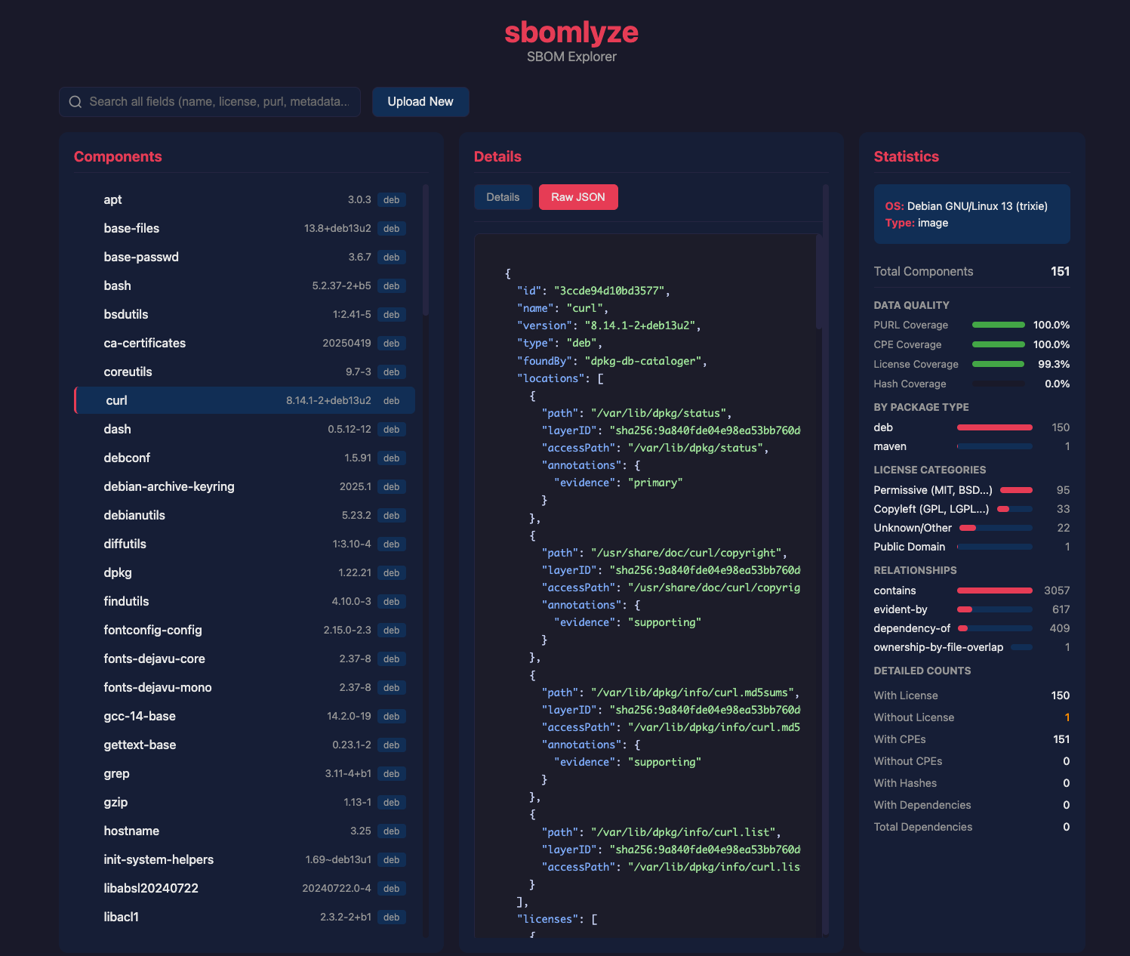Screen dimensions: 1130x956
Task: Click the sbomlyze logo title
Action: point(571,32)
